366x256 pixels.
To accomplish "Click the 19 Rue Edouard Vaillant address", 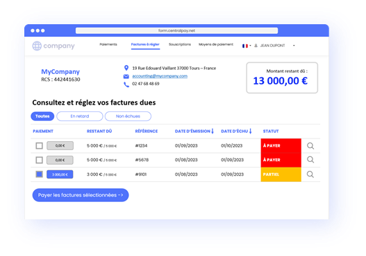I will point(174,68).
